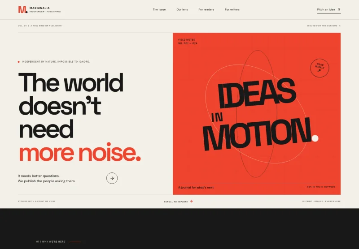The height and width of the screenshot is (249, 359).
Task: Click 'Est. in the in-between' caption
Action: (320, 187)
